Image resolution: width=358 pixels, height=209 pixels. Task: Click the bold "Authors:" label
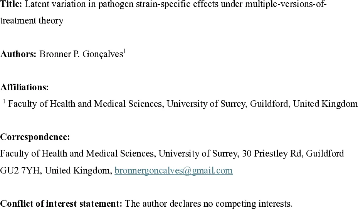[x=18, y=54]
